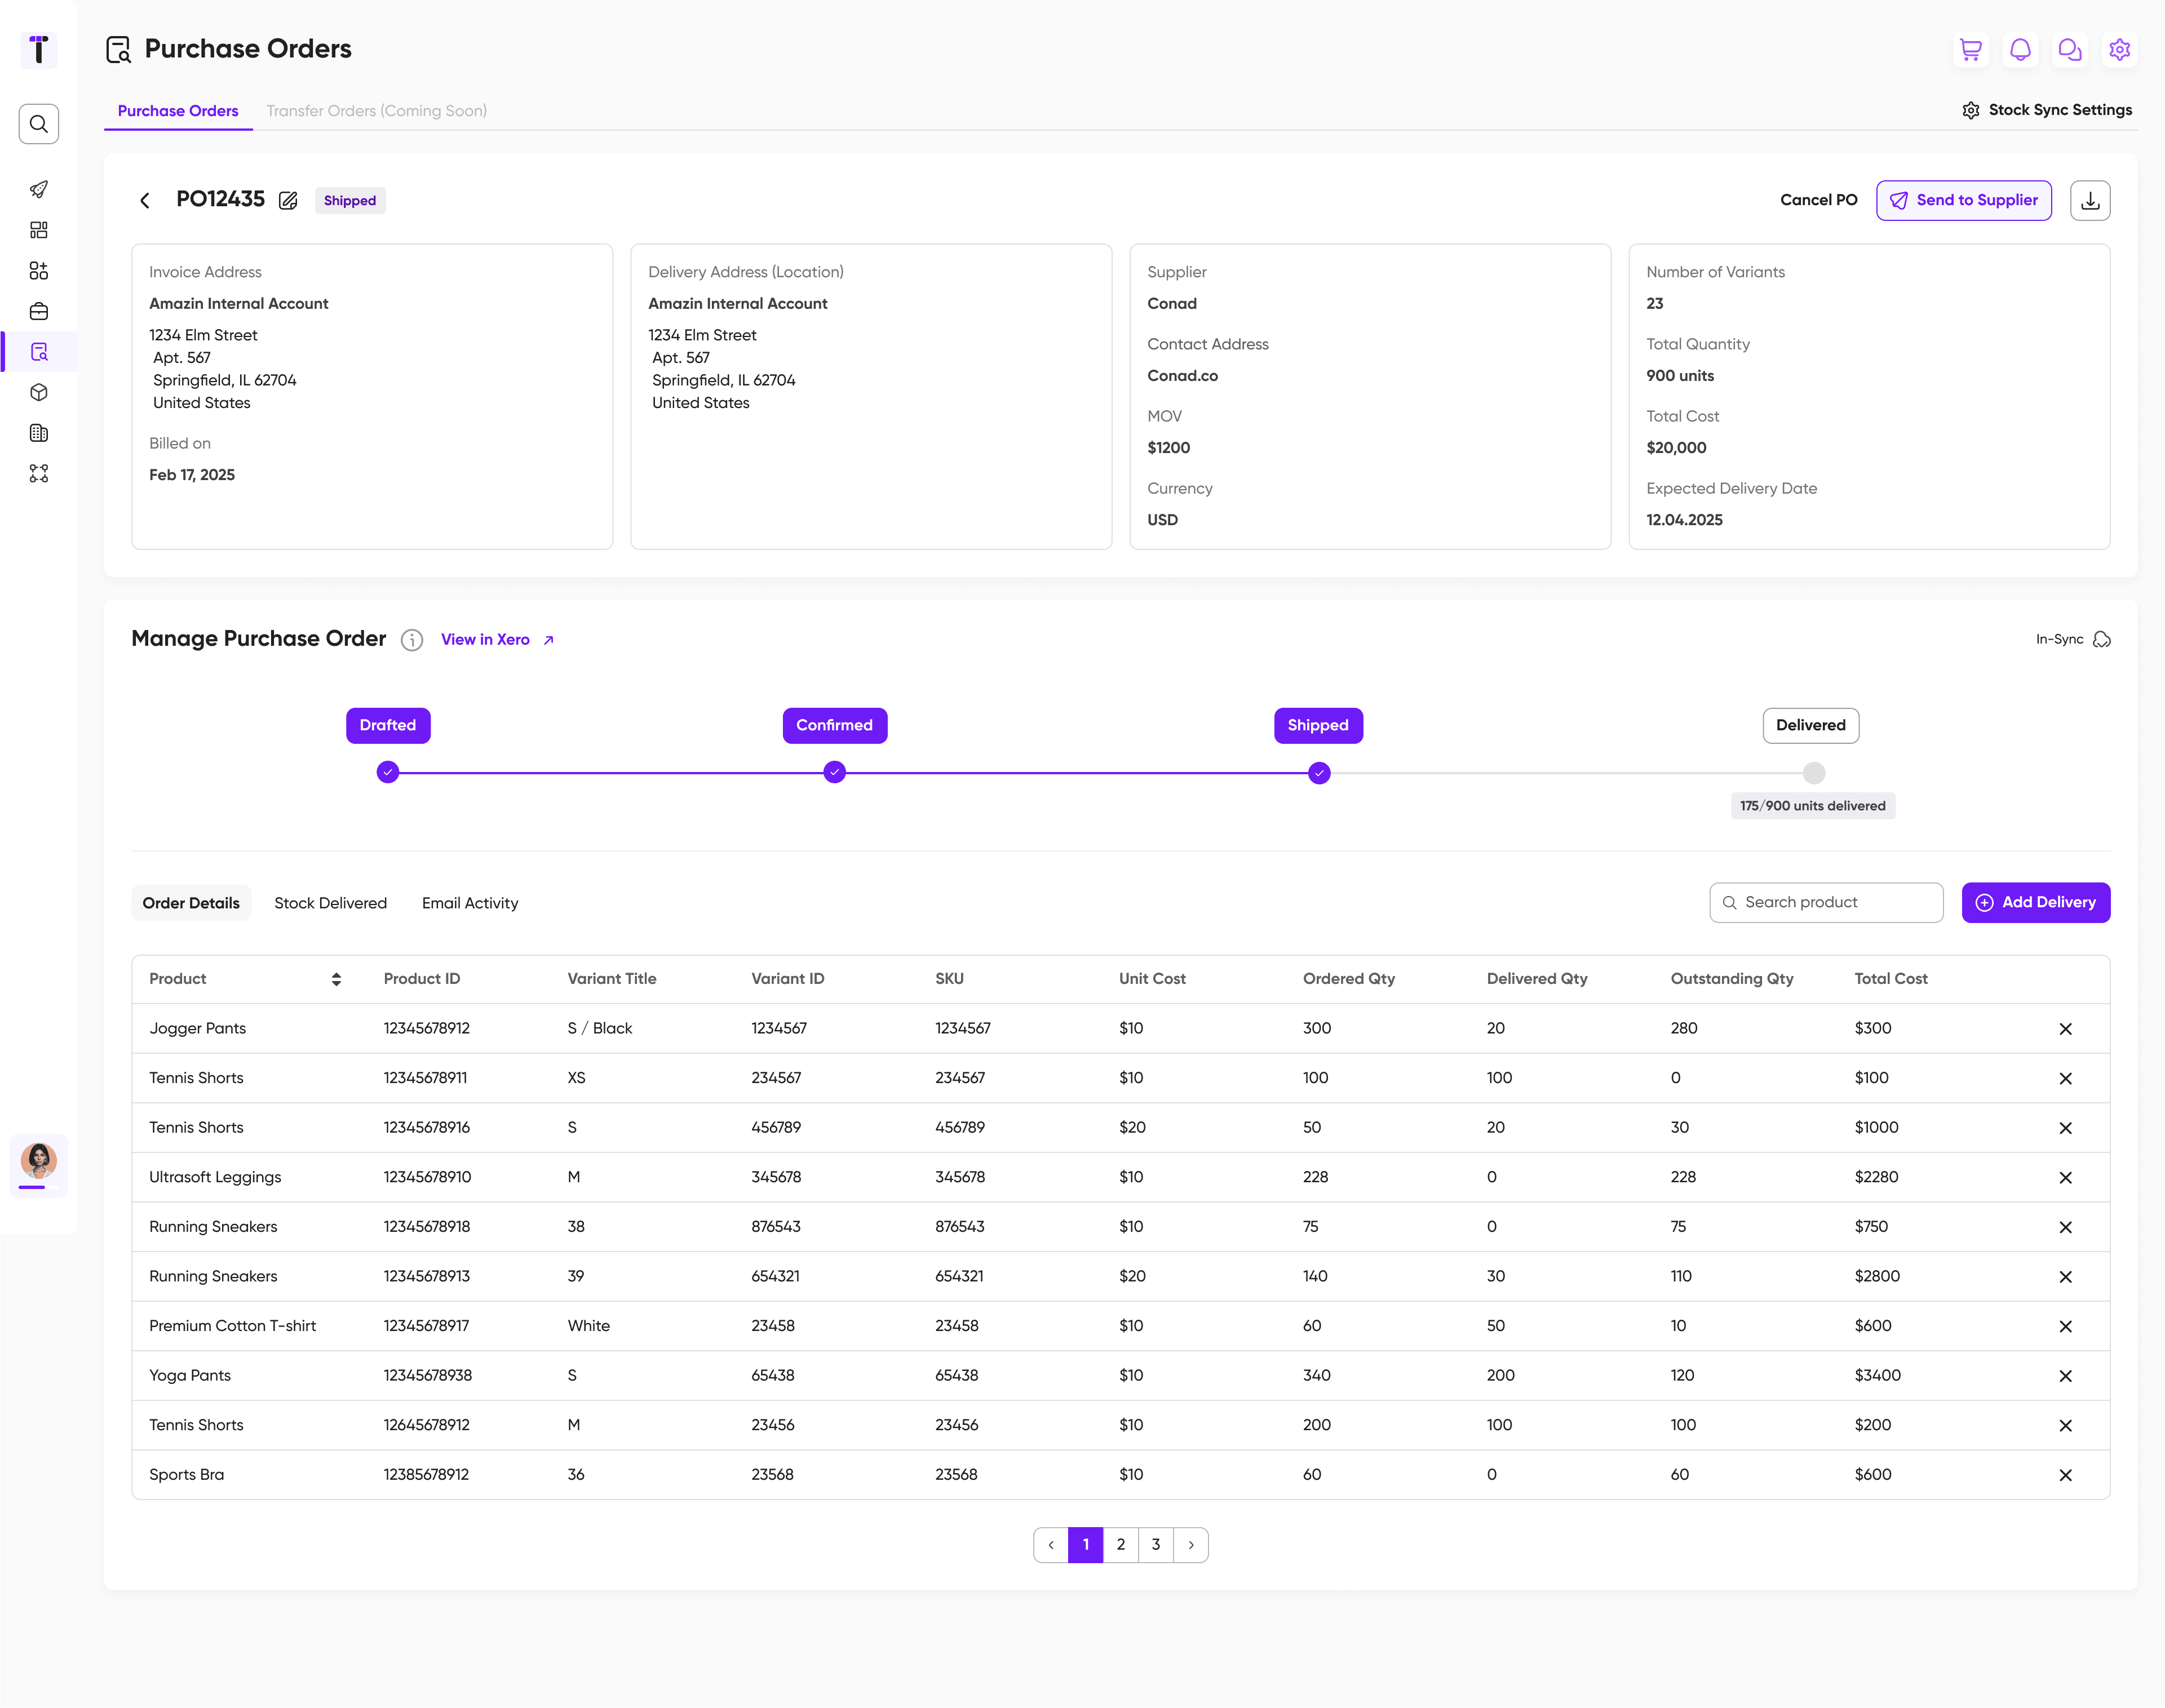Remove the Running Sneakers 38 row
This screenshot has height=1708, width=2165.
2066,1227
